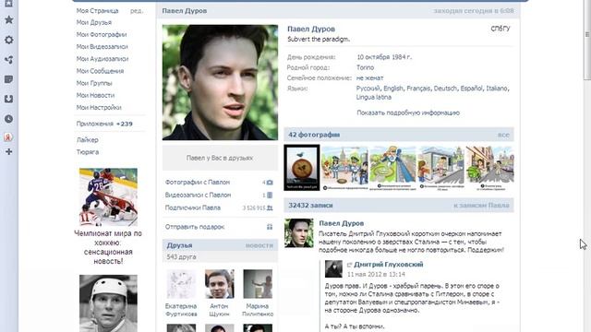Open Мои Видеозаписи menu item
The height and width of the screenshot is (332, 591).
click(x=103, y=47)
